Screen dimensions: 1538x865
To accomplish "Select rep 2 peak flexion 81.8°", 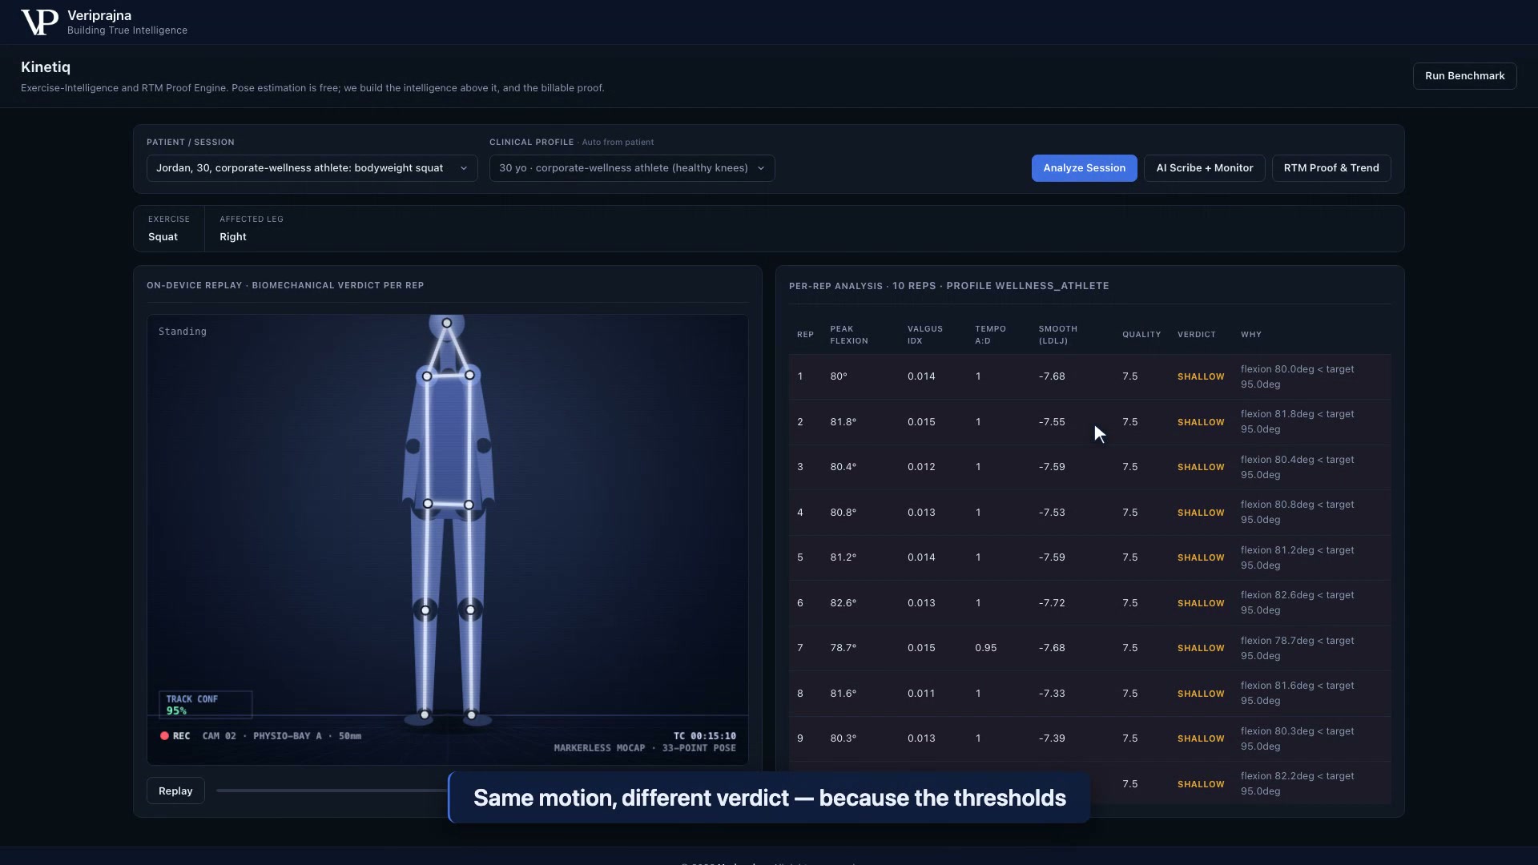I will pos(843,422).
